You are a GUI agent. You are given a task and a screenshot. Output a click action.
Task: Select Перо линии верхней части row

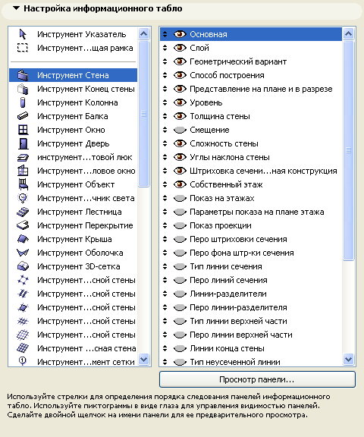point(251,335)
